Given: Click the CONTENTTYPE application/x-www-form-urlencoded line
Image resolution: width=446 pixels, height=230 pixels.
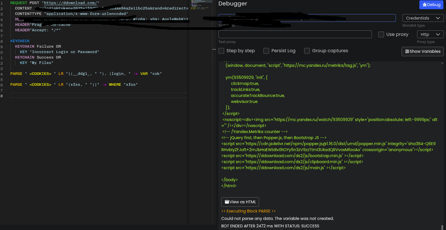Looking at the screenshot, I should 71,14.
